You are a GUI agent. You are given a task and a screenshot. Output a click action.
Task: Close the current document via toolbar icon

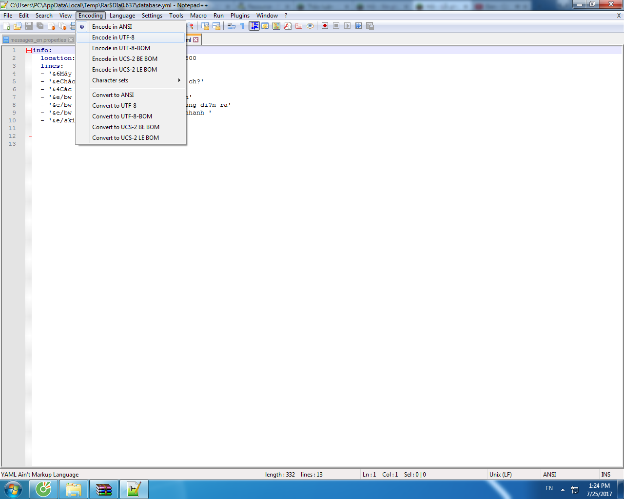pyautogui.click(x=51, y=26)
